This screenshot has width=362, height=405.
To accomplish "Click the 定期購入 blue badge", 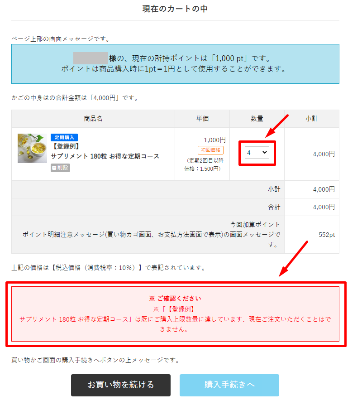I will [x=64, y=137].
